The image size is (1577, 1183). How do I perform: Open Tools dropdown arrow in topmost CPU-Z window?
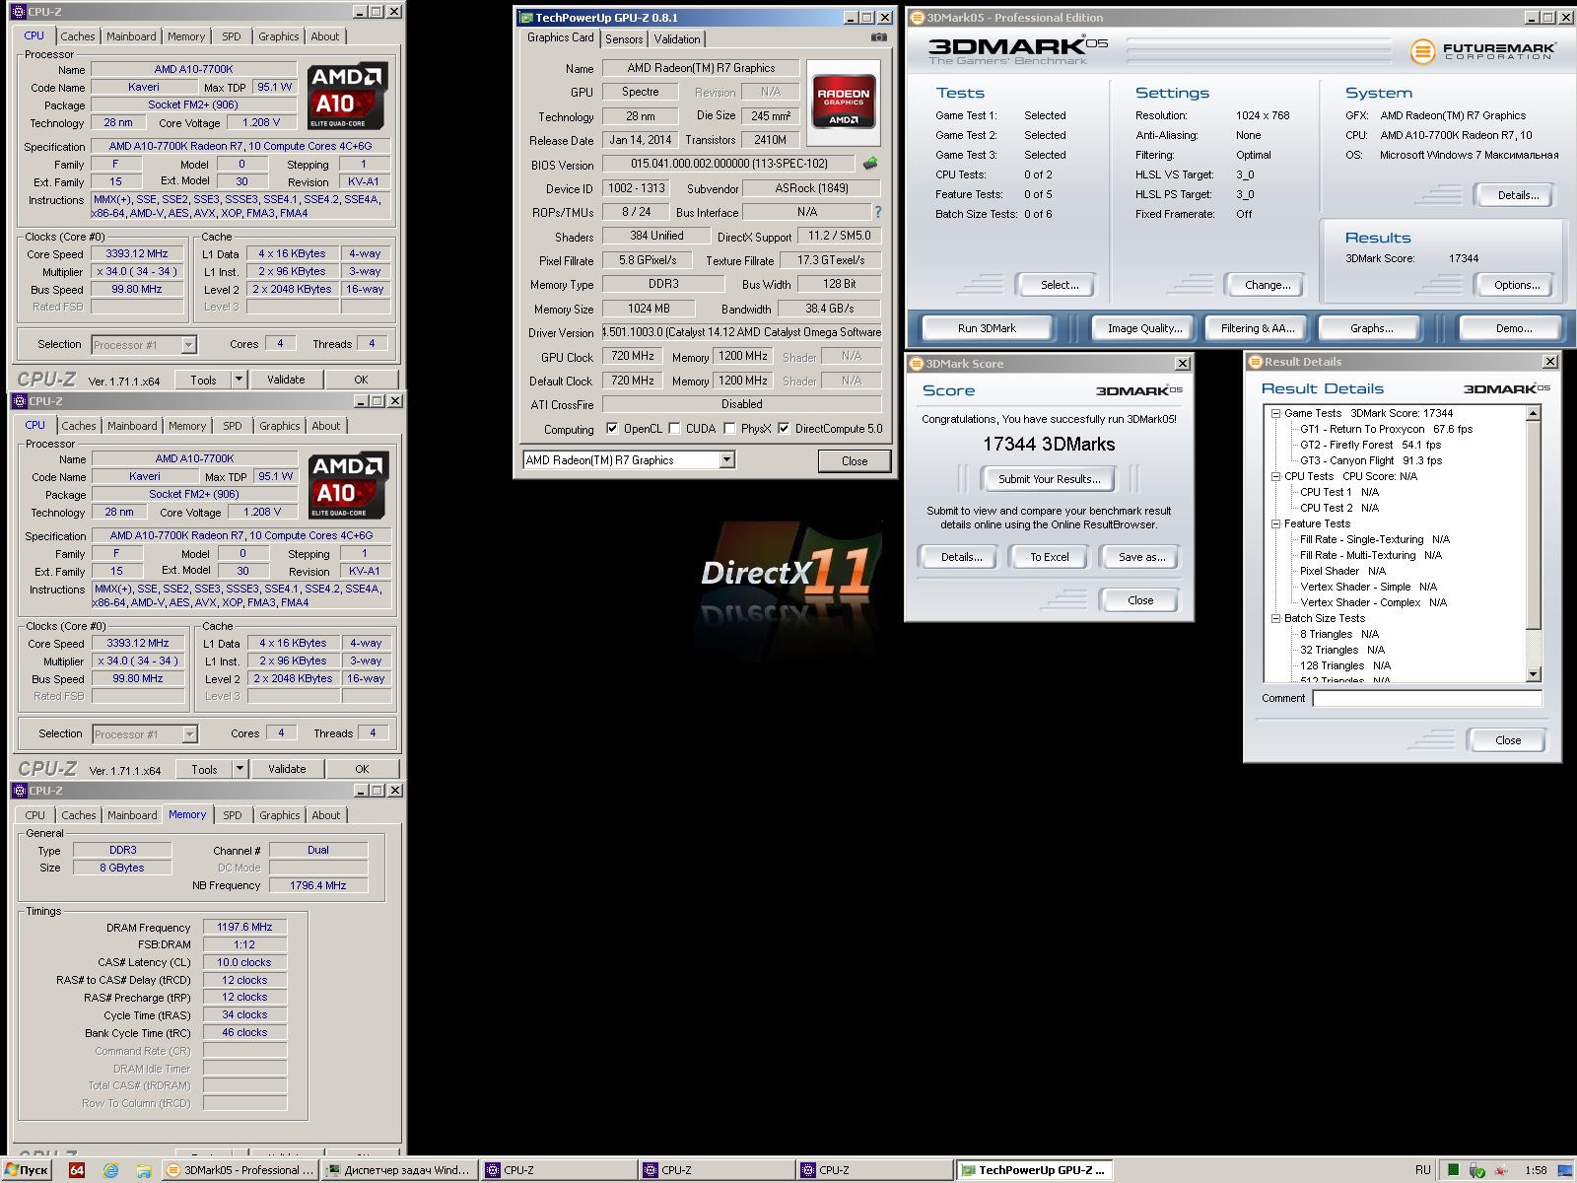pos(239,380)
